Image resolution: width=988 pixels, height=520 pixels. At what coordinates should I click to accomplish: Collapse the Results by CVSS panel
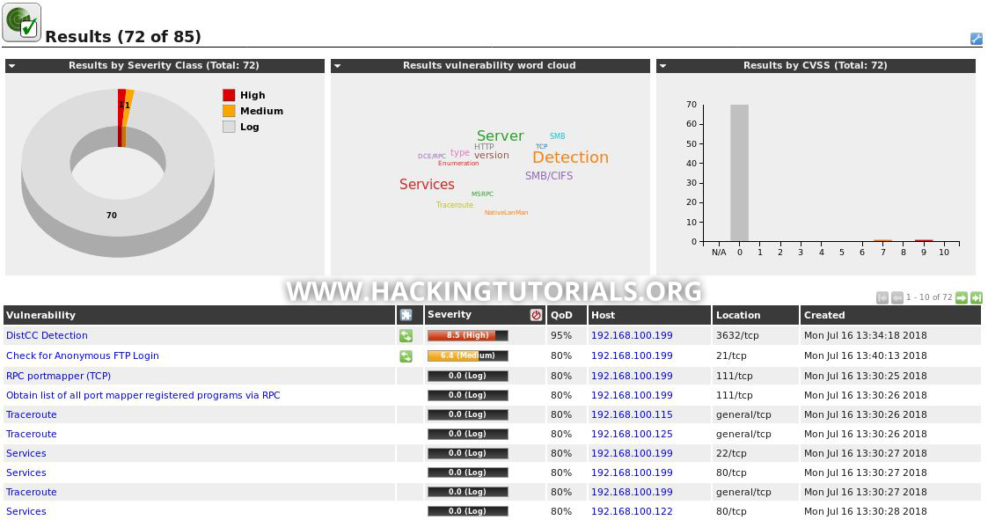click(662, 65)
